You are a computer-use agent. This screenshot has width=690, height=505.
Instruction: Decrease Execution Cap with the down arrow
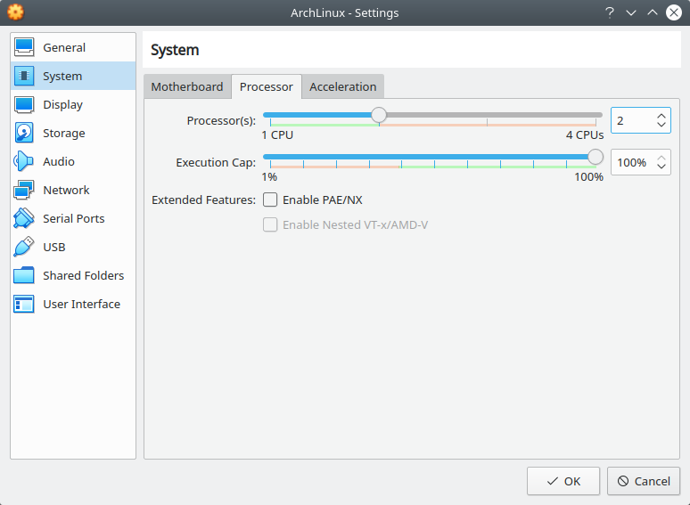point(661,167)
